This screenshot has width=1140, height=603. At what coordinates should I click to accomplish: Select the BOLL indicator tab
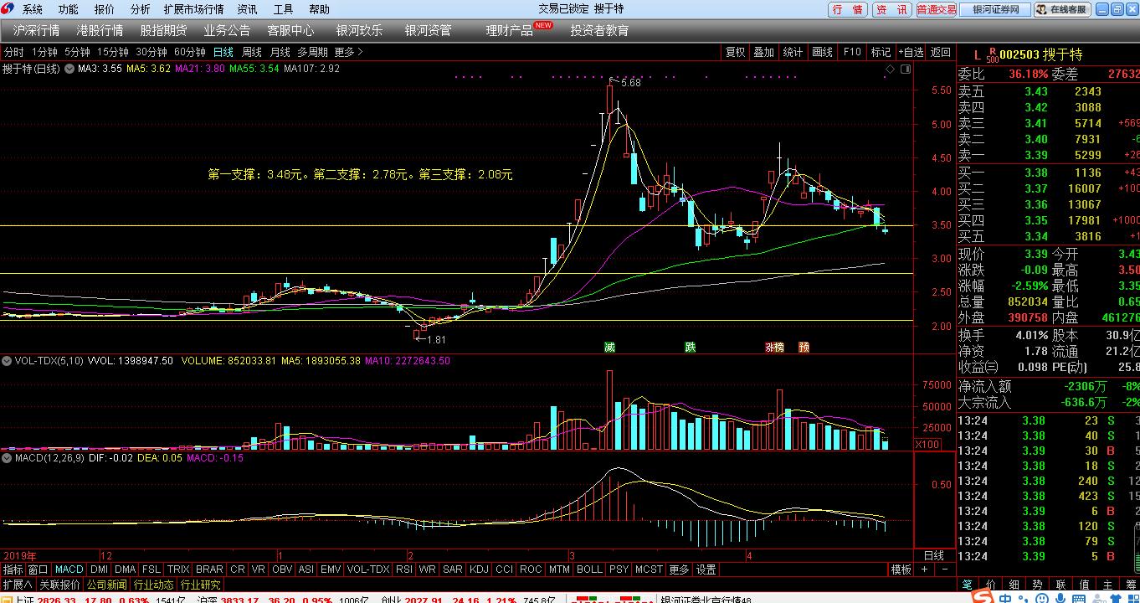pos(589,569)
